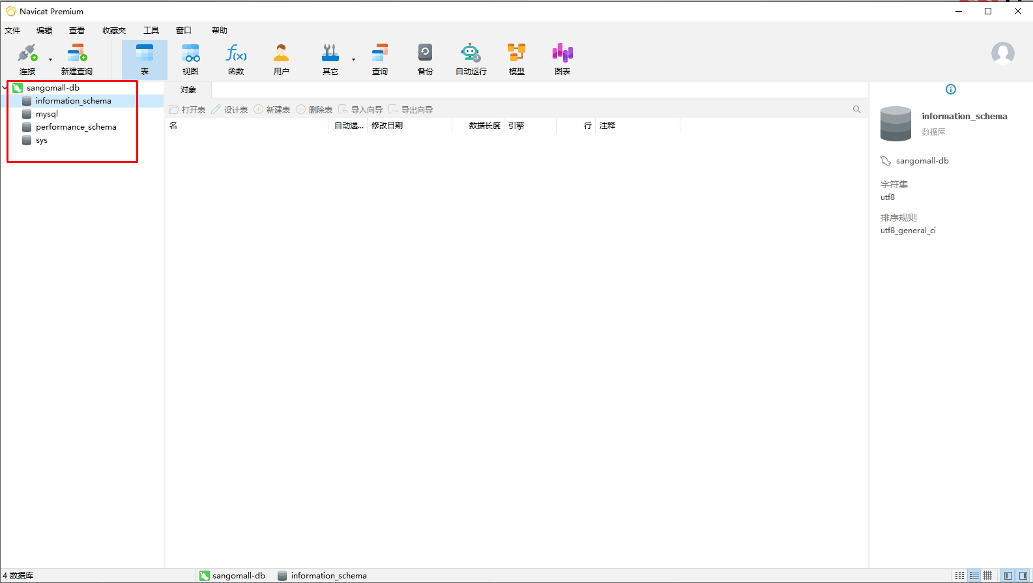The height and width of the screenshot is (583, 1033).
Task: Select the mysql database in tree
Action: (46, 114)
